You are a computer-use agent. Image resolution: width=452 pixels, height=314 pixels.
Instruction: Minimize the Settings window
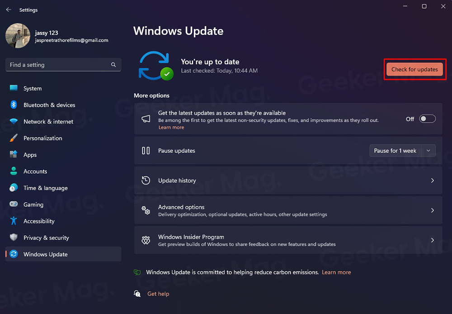[405, 6]
